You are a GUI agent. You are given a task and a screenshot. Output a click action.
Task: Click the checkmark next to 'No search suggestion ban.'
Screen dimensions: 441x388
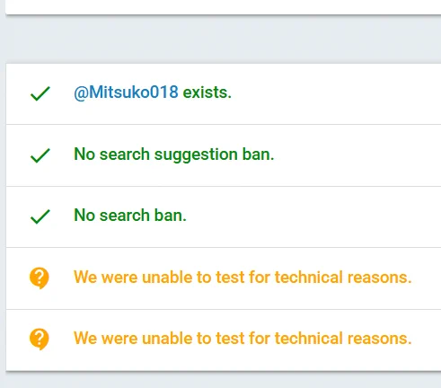point(40,155)
